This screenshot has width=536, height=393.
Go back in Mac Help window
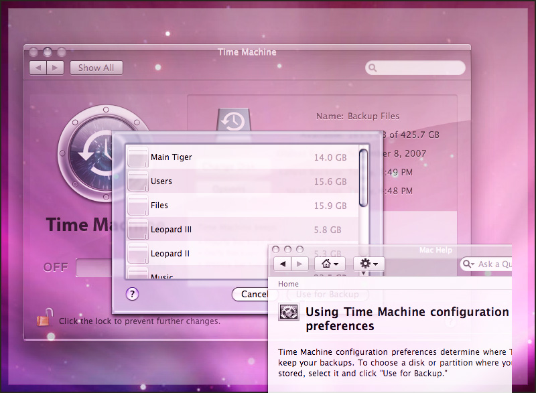coord(283,264)
